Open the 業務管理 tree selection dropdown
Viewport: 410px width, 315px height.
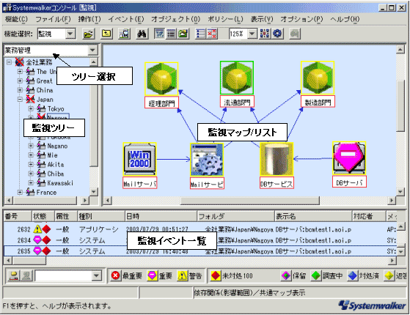pyautogui.click(x=92, y=50)
